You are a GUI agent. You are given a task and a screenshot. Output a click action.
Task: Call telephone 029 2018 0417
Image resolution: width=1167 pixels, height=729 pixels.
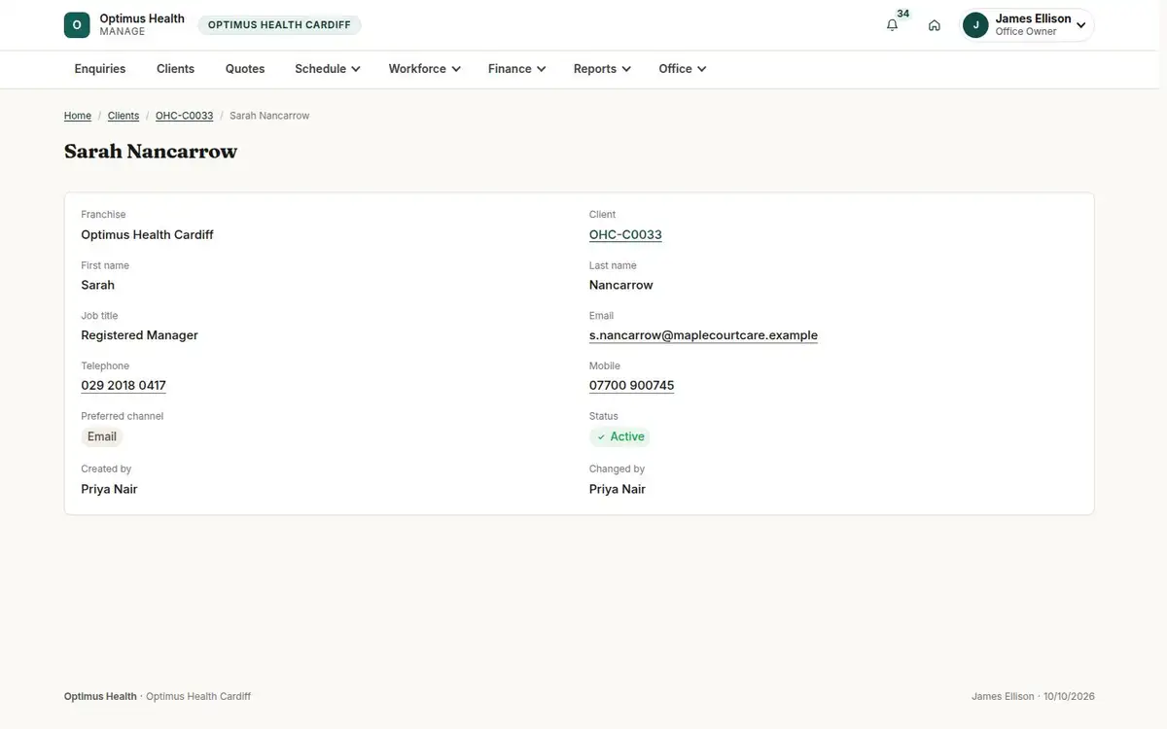click(124, 386)
